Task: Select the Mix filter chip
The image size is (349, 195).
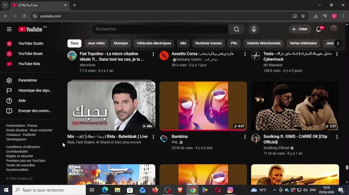Action: pos(183,43)
